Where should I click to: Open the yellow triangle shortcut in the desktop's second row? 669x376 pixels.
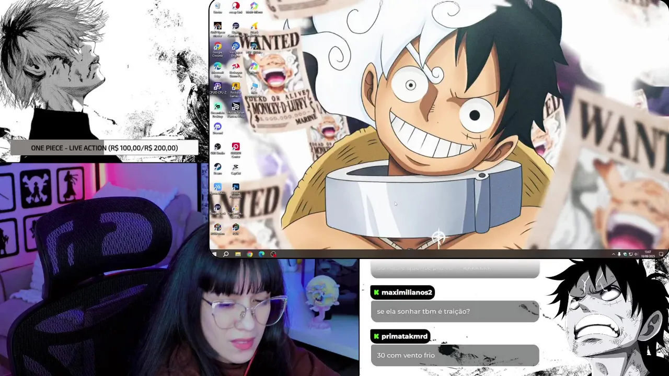tap(253, 29)
